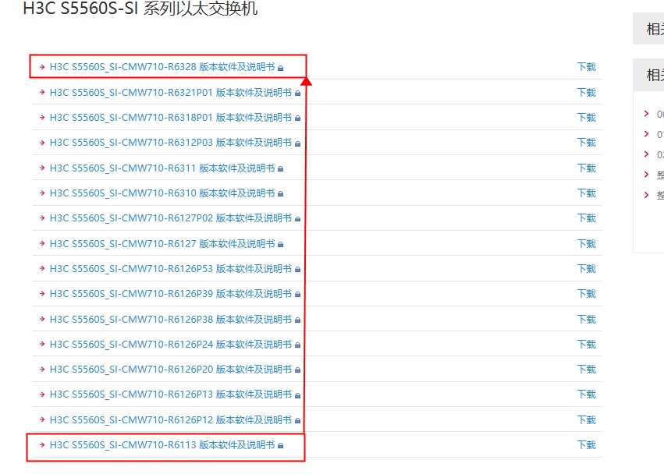Open the R6113 version software link
This screenshot has height=474, width=664.
(x=162, y=445)
